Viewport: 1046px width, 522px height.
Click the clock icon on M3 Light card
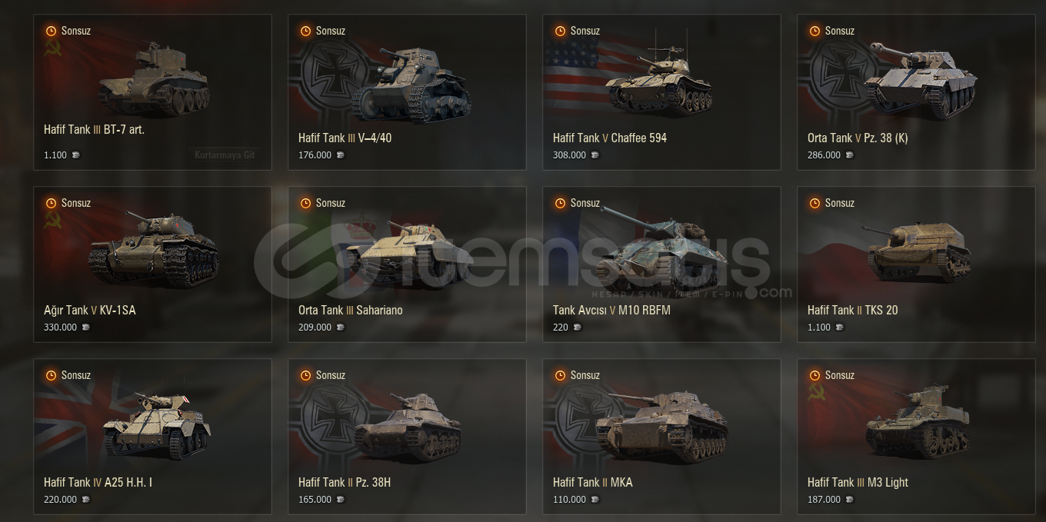click(x=814, y=375)
